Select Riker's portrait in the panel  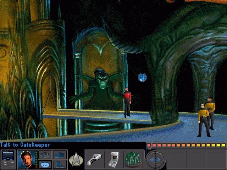tap(27, 160)
